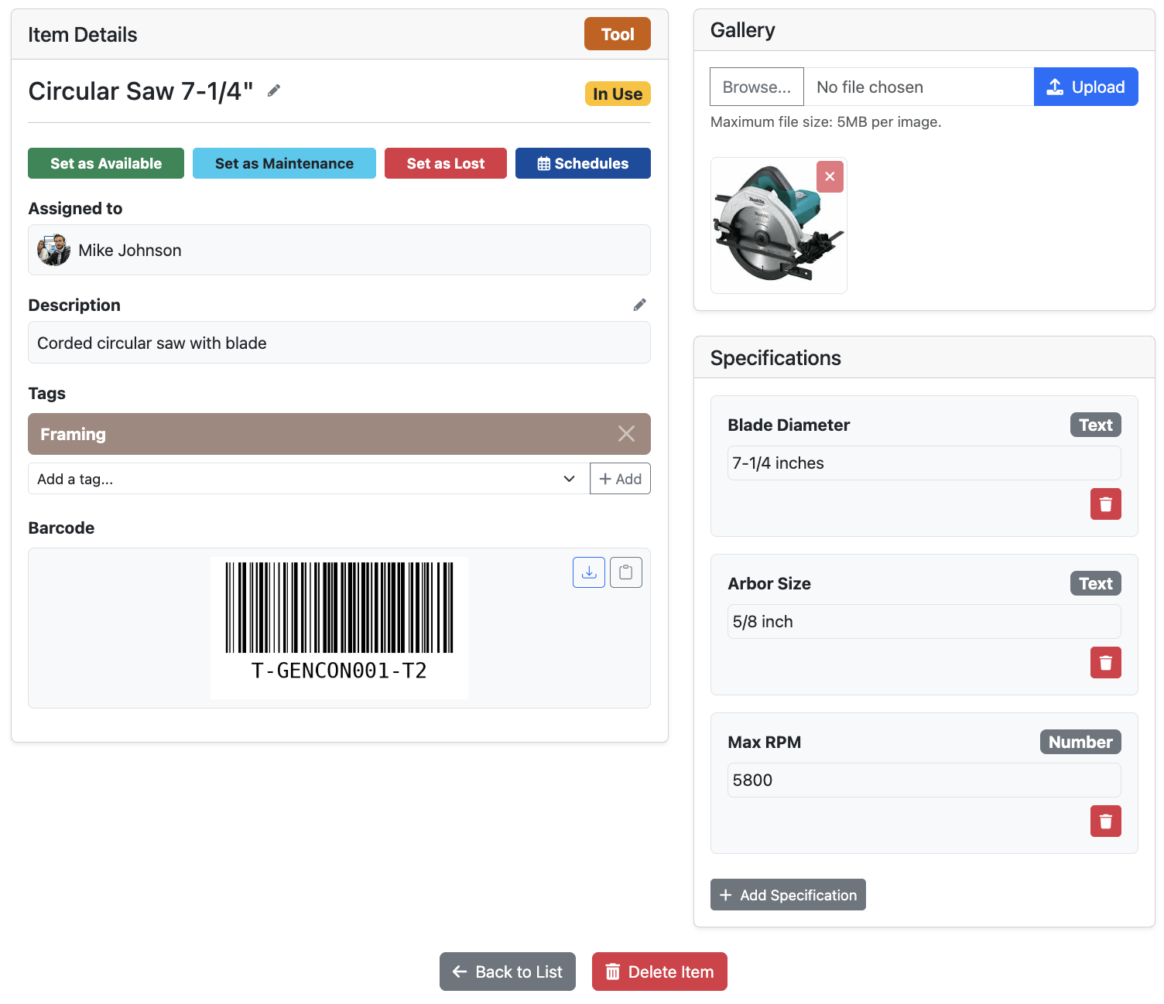Add a new Specification
1164x1004 pixels.
pos(788,894)
